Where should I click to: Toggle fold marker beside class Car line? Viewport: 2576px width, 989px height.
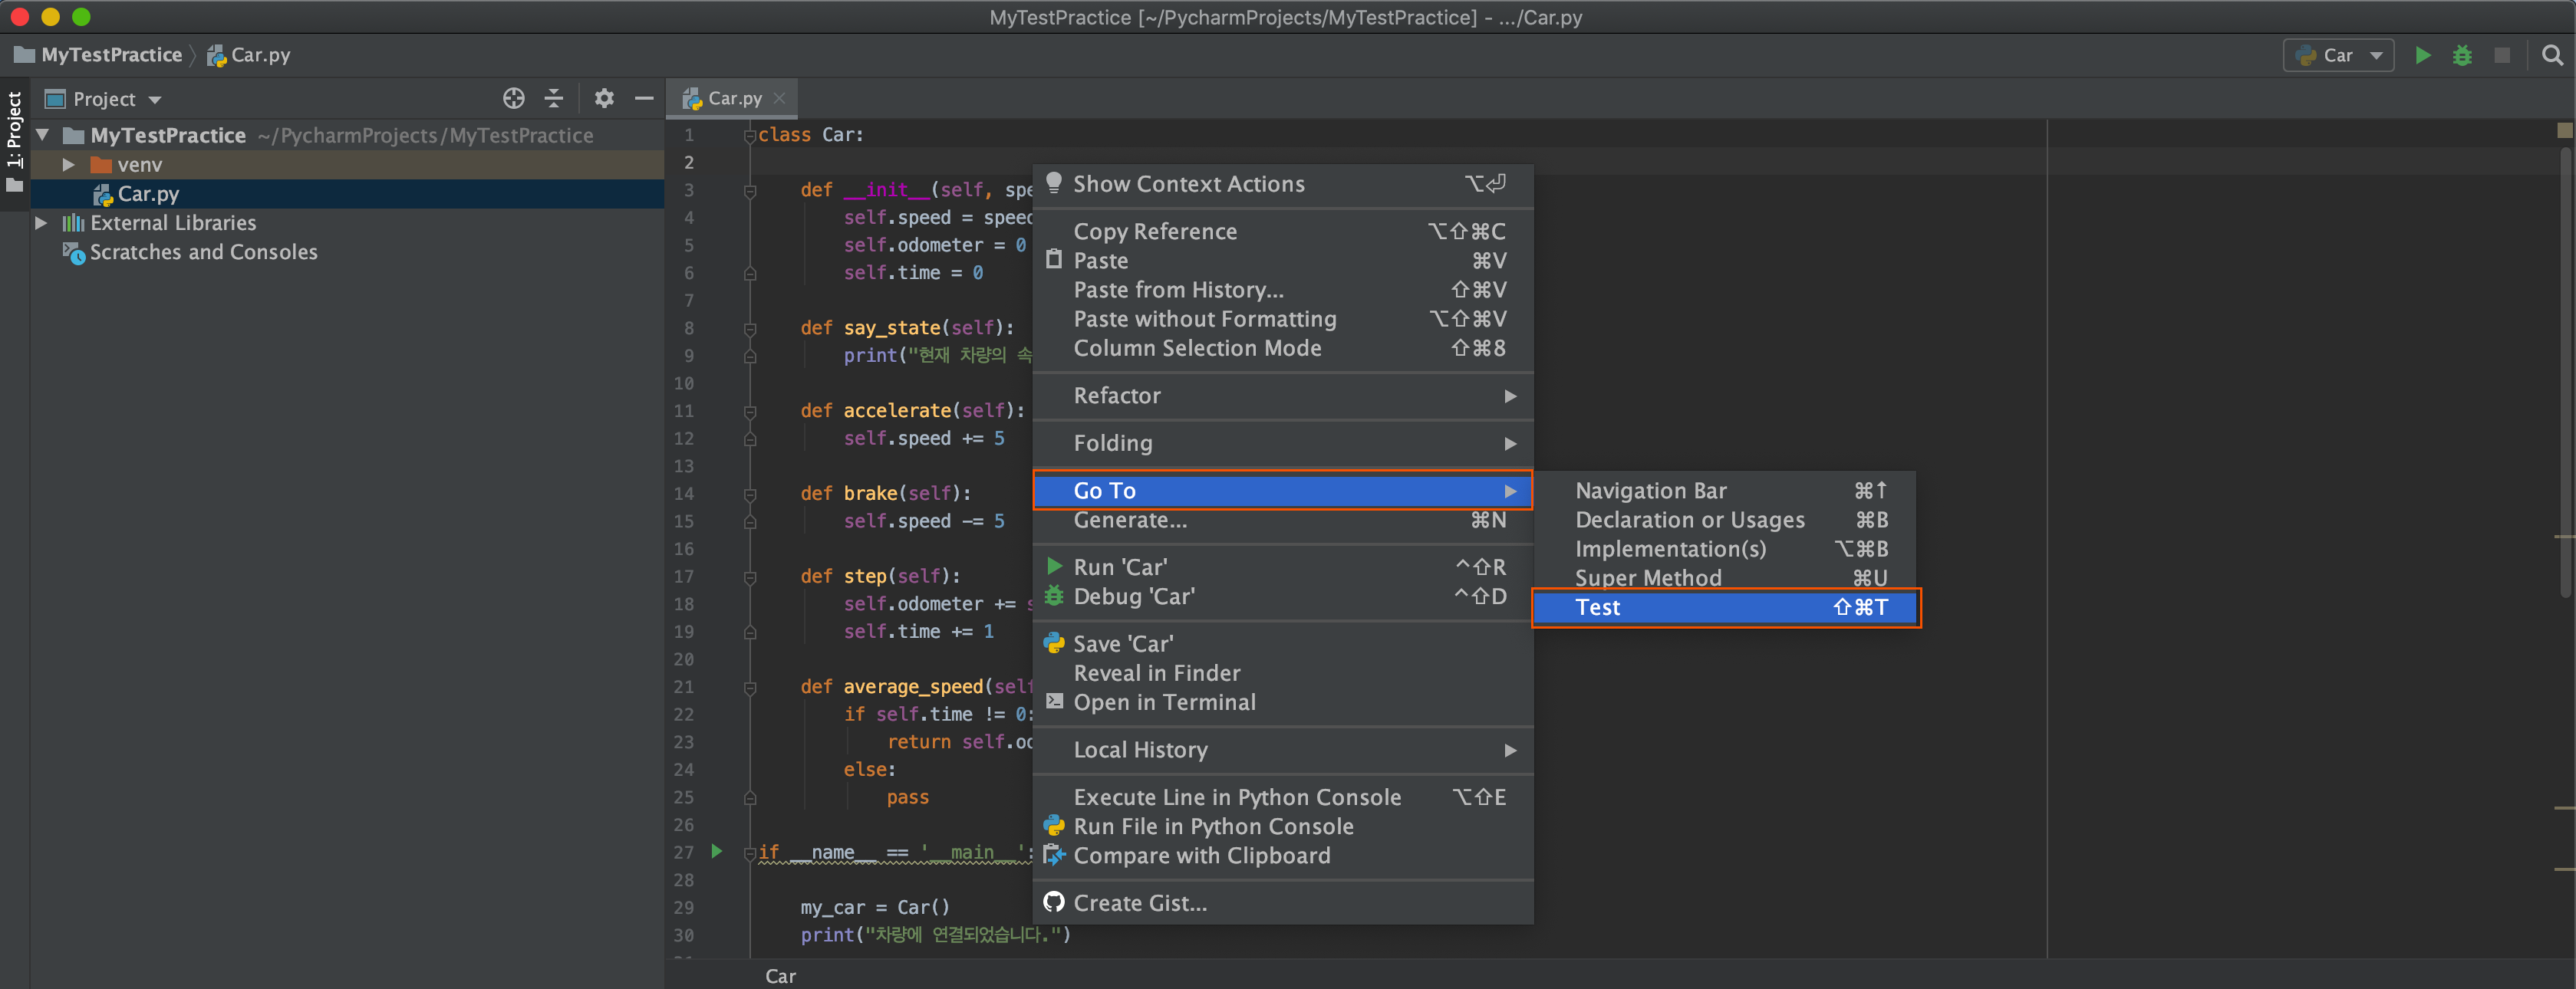click(750, 136)
